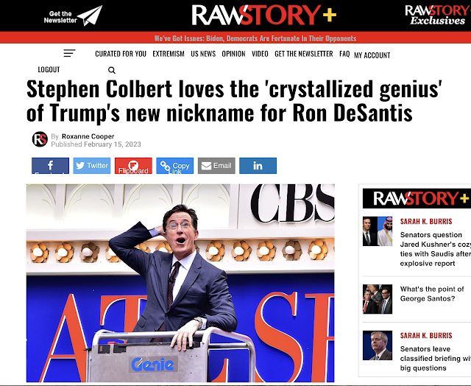Click the Lindsey Graham briefing thumbnail
The width and height of the screenshot is (471, 386).
click(x=378, y=345)
